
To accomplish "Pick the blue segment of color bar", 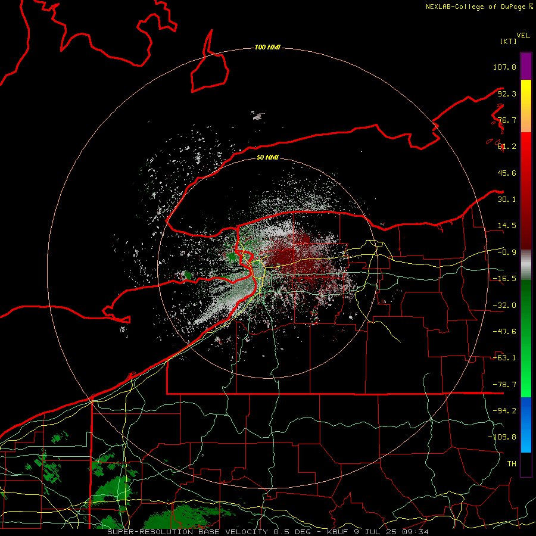I will pos(526,425).
